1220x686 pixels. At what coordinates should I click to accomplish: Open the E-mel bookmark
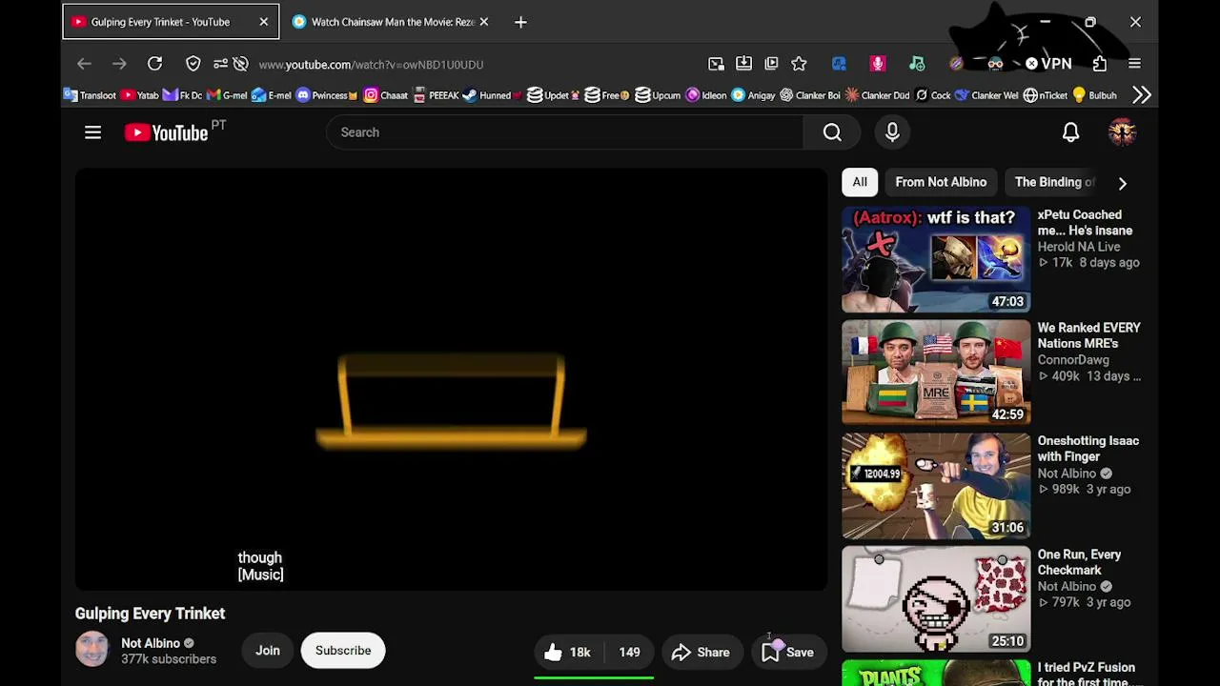(272, 95)
